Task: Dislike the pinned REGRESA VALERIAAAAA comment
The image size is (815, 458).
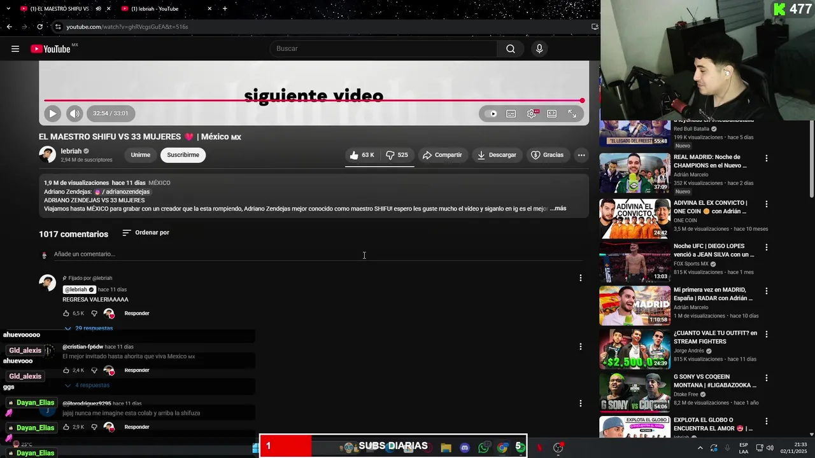Action: [x=94, y=314]
